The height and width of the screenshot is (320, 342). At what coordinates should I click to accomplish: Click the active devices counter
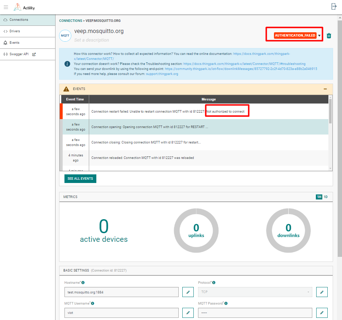click(103, 231)
